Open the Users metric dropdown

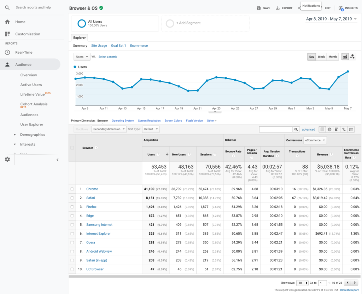82,57
